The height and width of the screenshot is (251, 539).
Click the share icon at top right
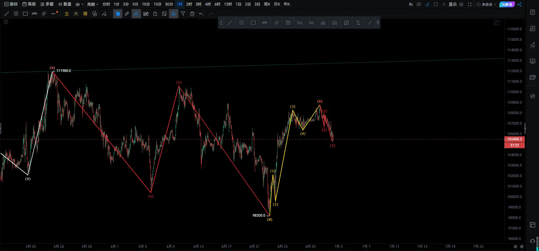[519, 4]
